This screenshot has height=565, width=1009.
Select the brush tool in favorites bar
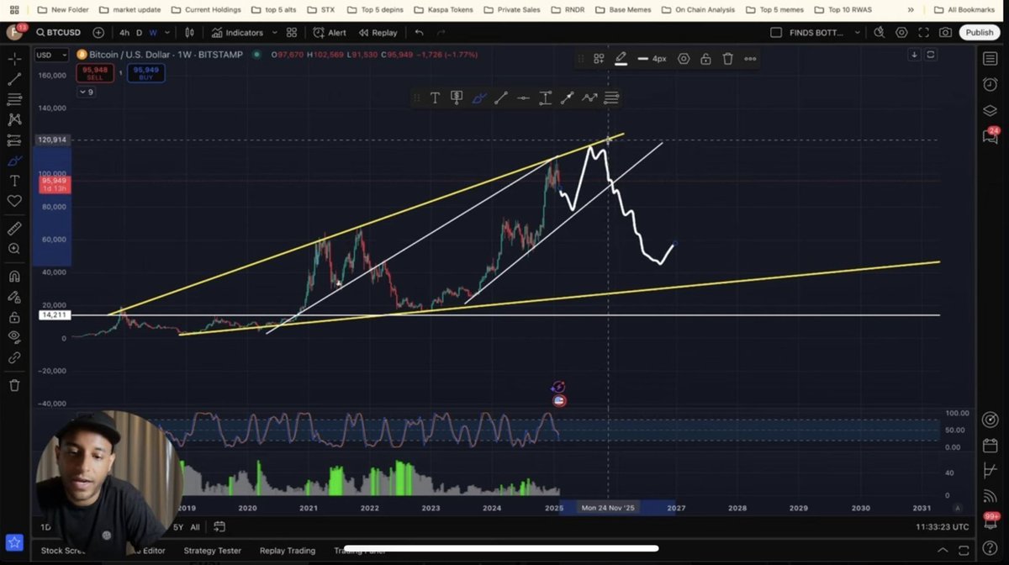pyautogui.click(x=479, y=98)
